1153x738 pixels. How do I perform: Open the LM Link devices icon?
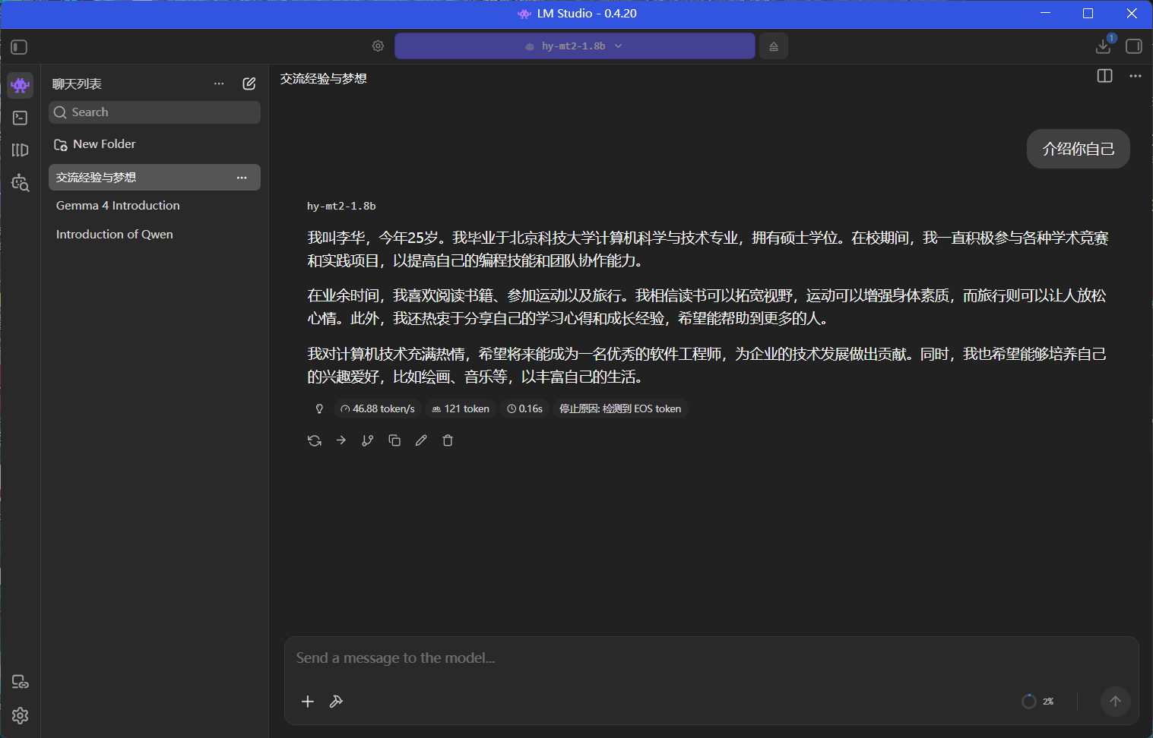coord(21,682)
